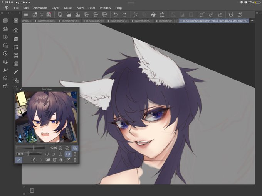Open the Layer stack palette icon
Screen dimensions: 262x196
click(5, 78)
